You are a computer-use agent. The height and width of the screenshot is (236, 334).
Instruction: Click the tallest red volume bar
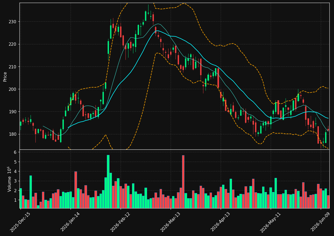tap(183, 182)
